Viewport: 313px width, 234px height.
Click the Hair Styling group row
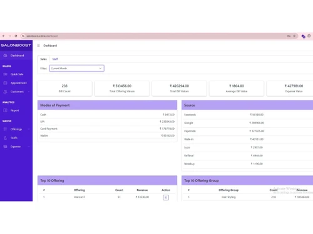(247, 197)
